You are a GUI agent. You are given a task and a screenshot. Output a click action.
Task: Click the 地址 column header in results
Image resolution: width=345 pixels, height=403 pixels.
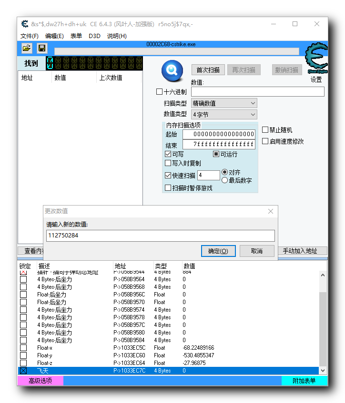click(27, 78)
